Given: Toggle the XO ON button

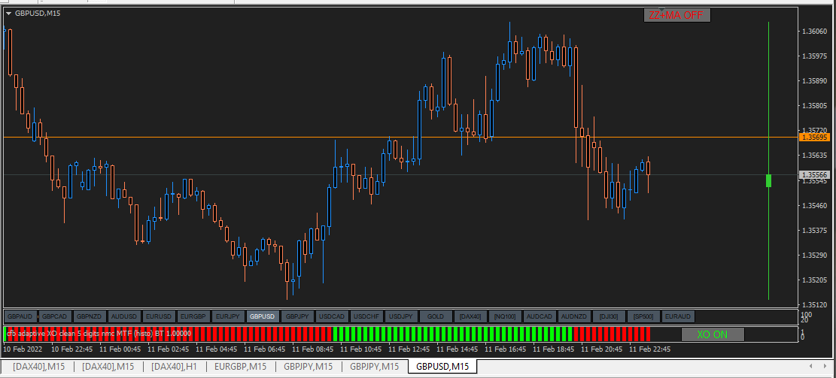Looking at the screenshot, I should coord(713,334).
